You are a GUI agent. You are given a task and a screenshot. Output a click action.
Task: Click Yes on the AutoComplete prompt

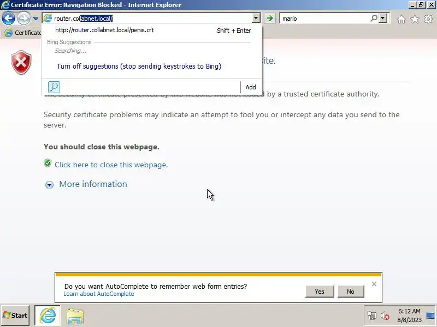click(x=320, y=292)
